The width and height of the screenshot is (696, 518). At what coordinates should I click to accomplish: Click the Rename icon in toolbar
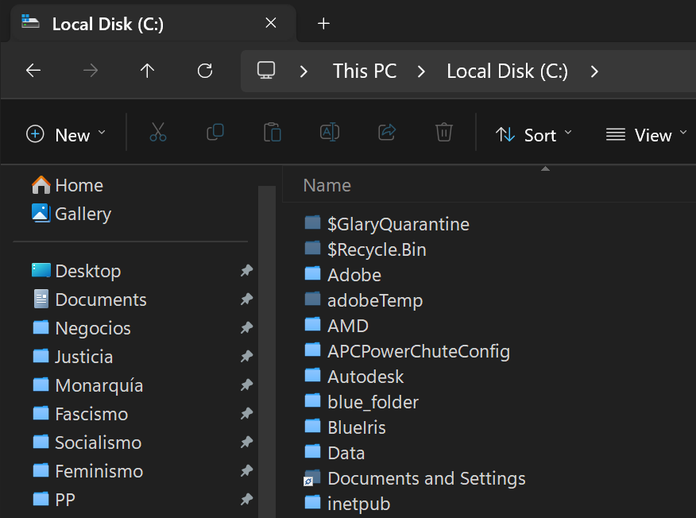(330, 133)
